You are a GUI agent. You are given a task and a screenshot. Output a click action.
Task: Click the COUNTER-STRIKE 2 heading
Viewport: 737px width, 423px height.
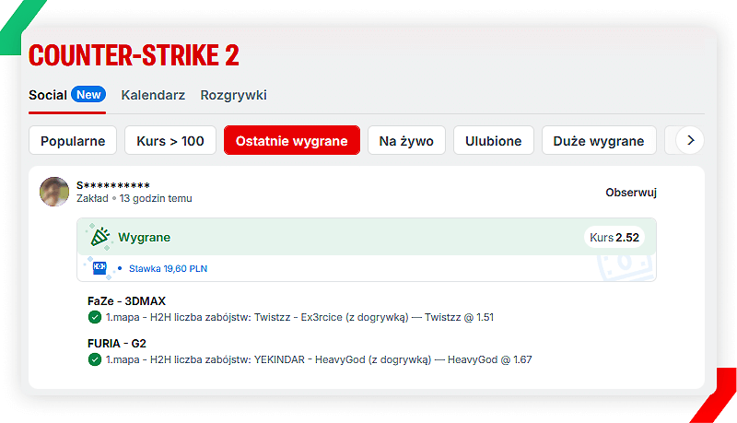[134, 55]
